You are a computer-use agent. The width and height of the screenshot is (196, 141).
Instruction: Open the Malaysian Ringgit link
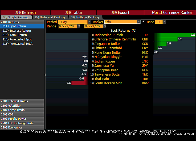[x=108, y=57]
